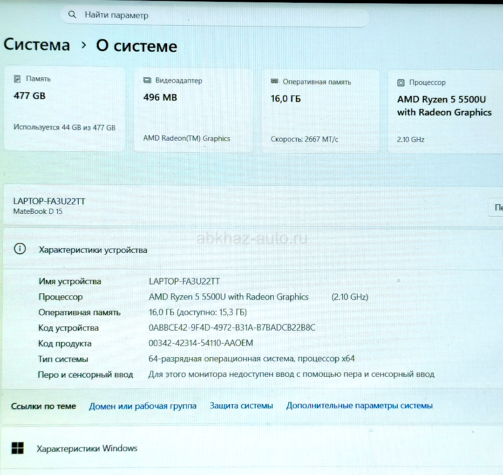Click the rename PC button at right edge
This screenshot has height=475, width=503.
tap(496, 208)
